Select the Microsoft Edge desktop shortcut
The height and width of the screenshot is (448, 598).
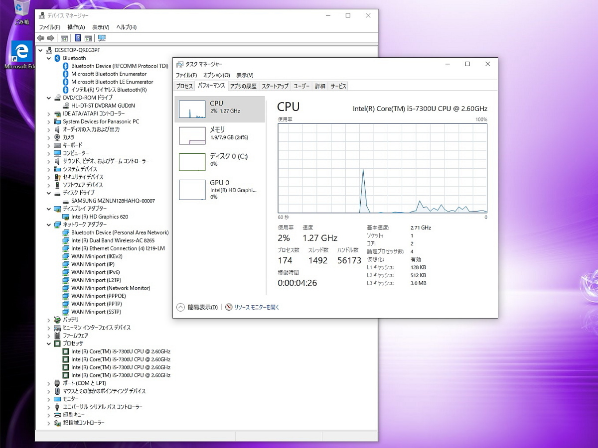click(21, 55)
